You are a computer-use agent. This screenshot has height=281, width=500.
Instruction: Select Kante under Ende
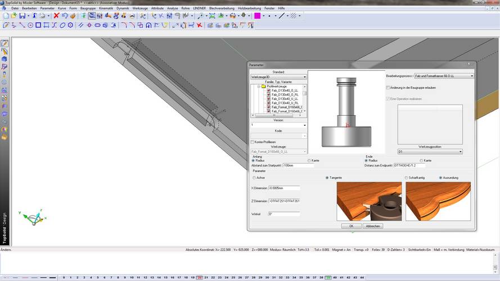pyautogui.click(x=421, y=161)
